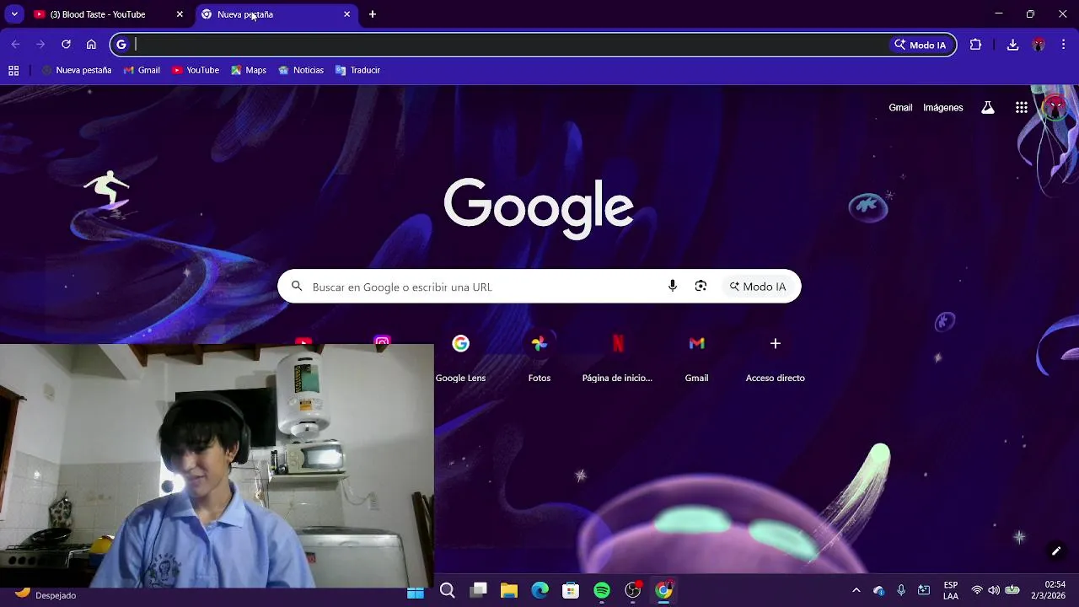
Task: Open File Explorer from the taskbar
Action: pos(509,591)
